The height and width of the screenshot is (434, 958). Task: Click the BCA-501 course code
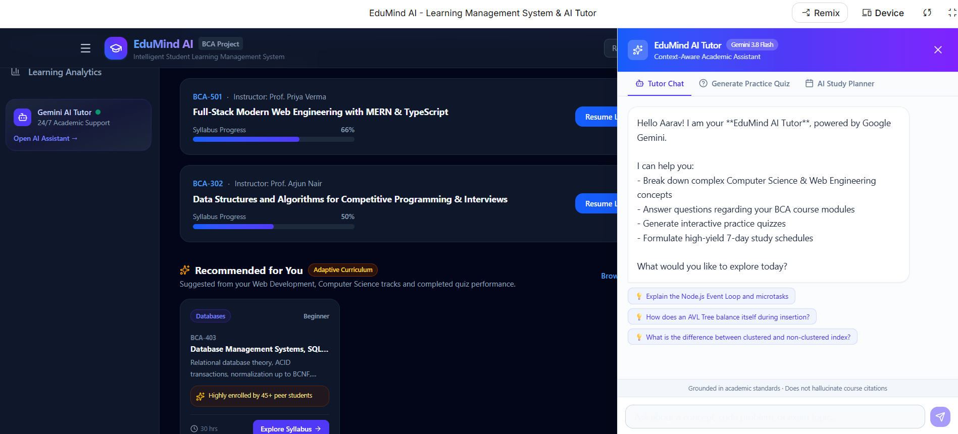[208, 97]
